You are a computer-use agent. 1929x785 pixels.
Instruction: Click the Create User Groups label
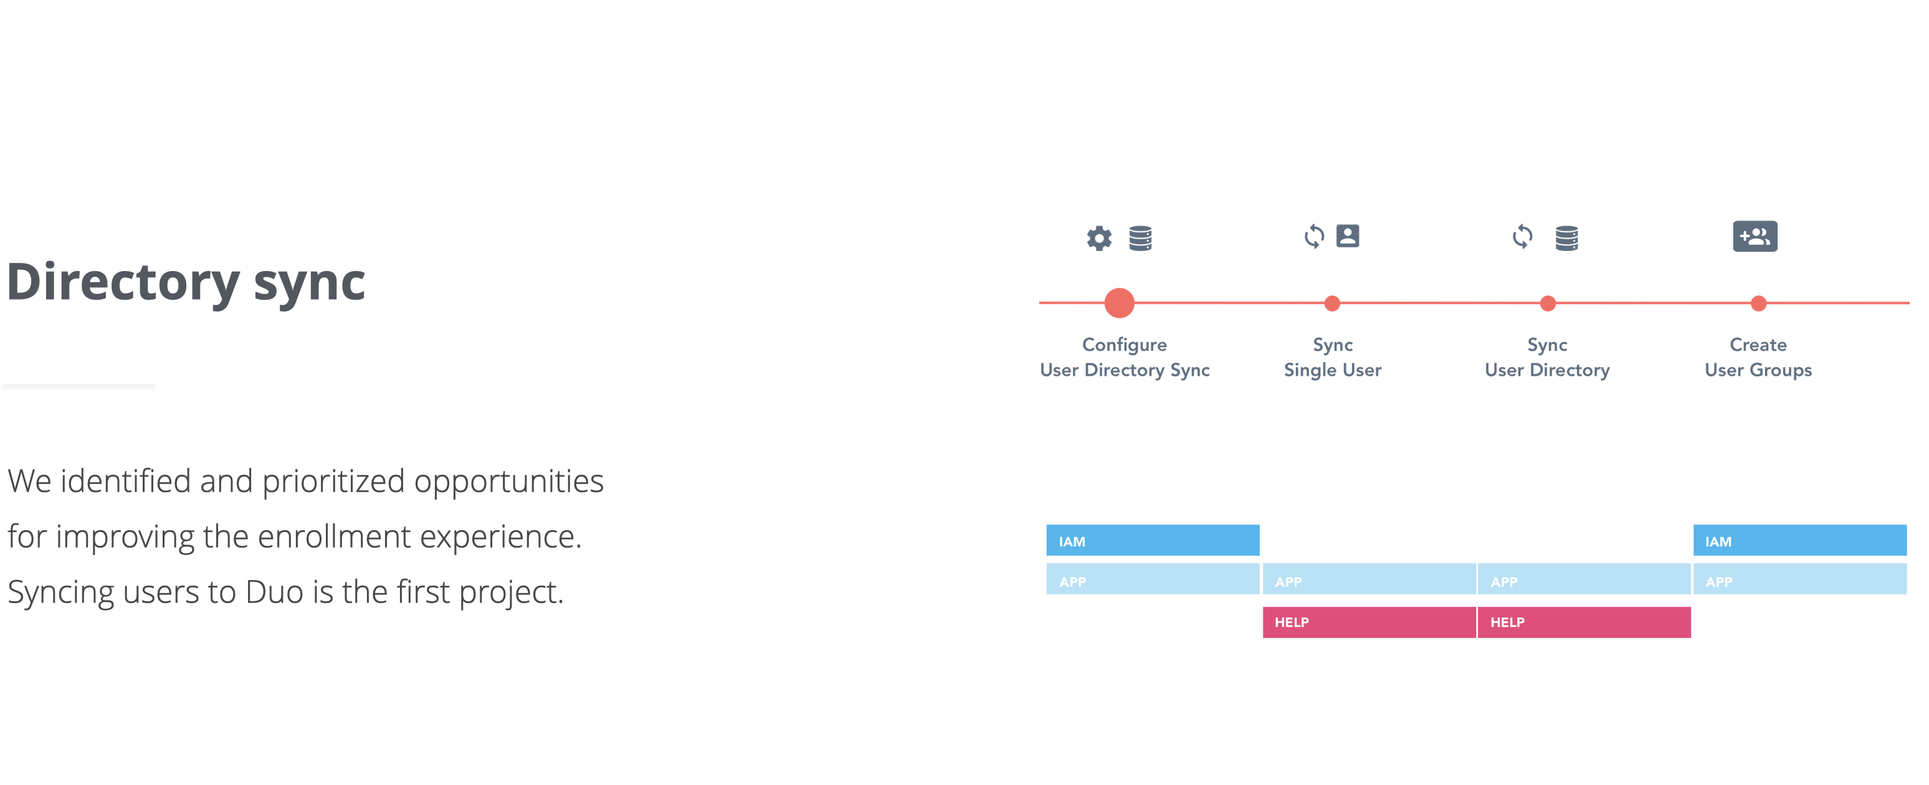click(1758, 357)
